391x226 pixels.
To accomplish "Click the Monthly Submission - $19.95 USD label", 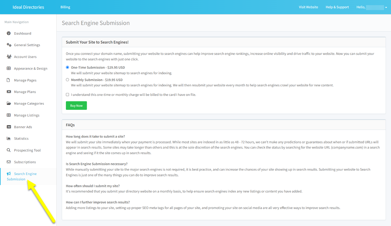I will tap(97, 80).
